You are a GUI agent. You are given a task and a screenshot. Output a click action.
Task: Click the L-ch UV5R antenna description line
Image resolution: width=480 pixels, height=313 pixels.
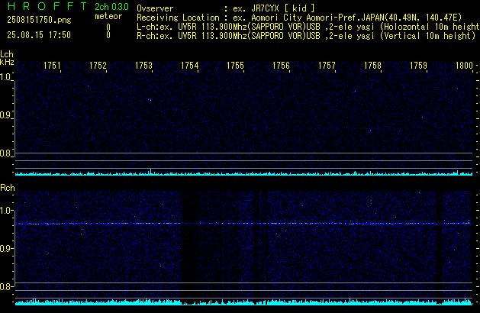click(x=308, y=27)
